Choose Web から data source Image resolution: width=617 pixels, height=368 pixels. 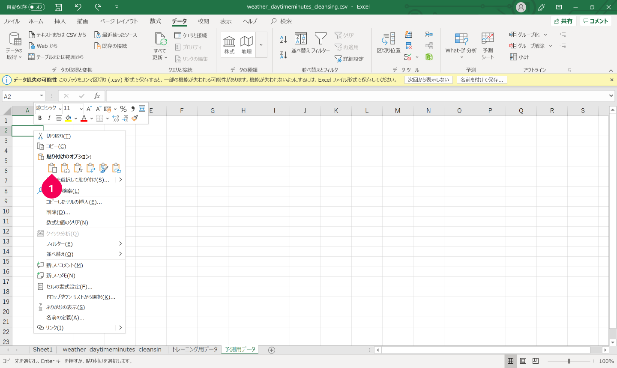point(43,46)
